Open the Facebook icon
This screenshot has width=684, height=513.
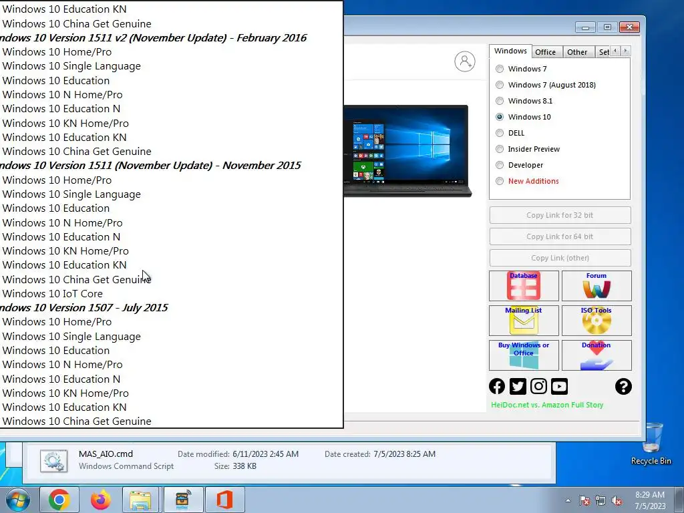pos(497,386)
